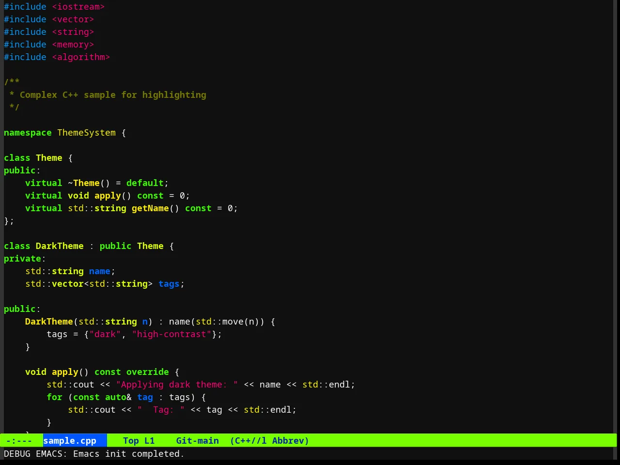Click the "Applying dark theme: " string
The width and height of the screenshot is (620, 465).
pos(177,385)
